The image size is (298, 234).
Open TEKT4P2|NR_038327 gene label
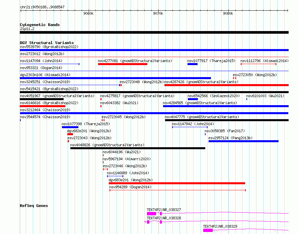click(164, 210)
